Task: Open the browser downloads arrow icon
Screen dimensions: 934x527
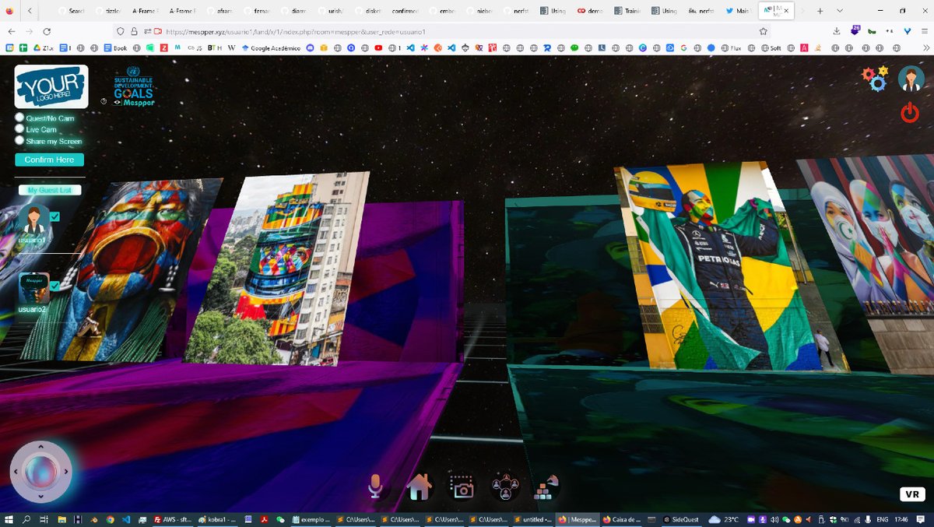Action: tap(836, 31)
